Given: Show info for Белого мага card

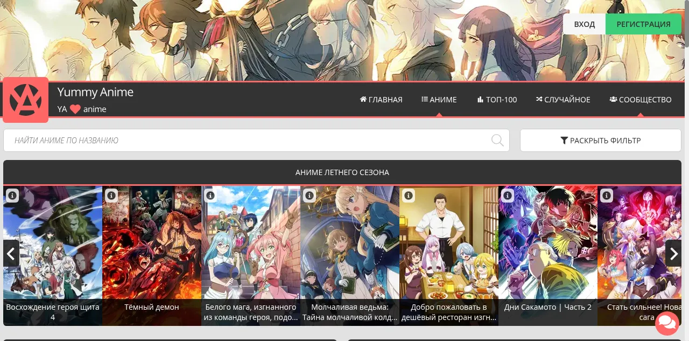Looking at the screenshot, I should pyautogui.click(x=210, y=196).
